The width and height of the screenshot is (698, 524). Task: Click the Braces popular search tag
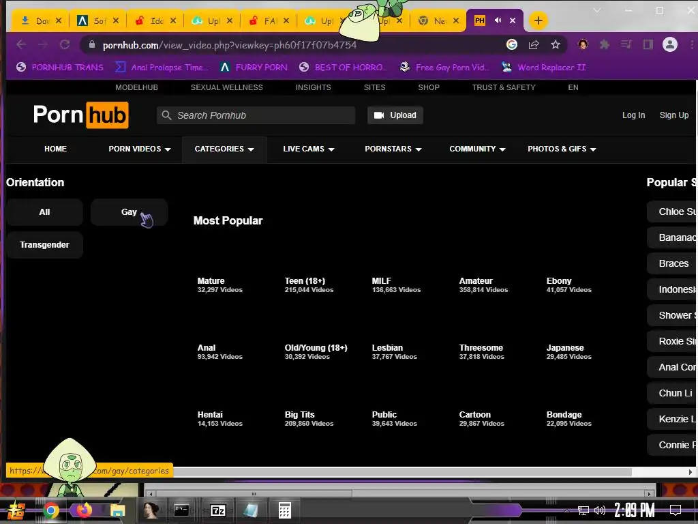point(673,263)
